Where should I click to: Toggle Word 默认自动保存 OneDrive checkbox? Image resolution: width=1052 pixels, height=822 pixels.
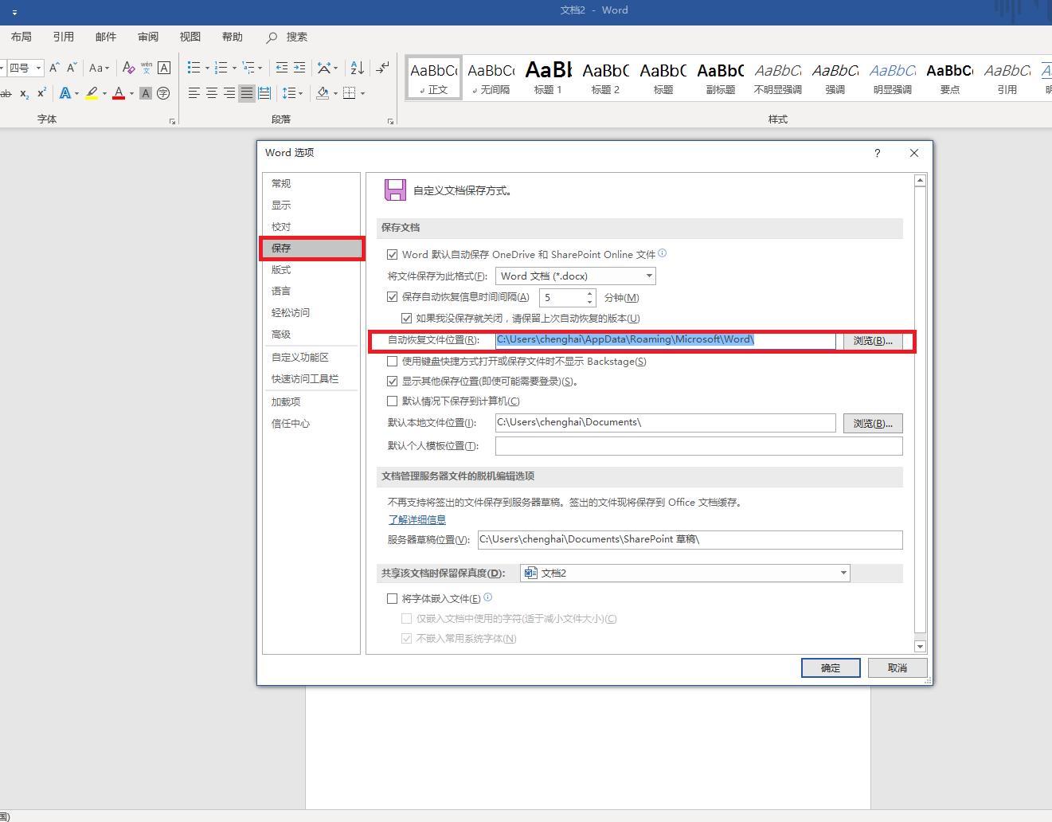pos(392,255)
